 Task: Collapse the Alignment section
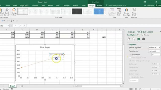(x=128, y=44)
